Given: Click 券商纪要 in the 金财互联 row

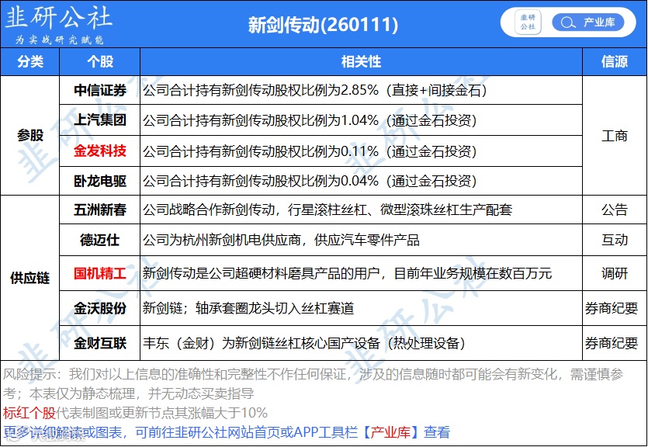Looking at the screenshot, I should coord(612,343).
